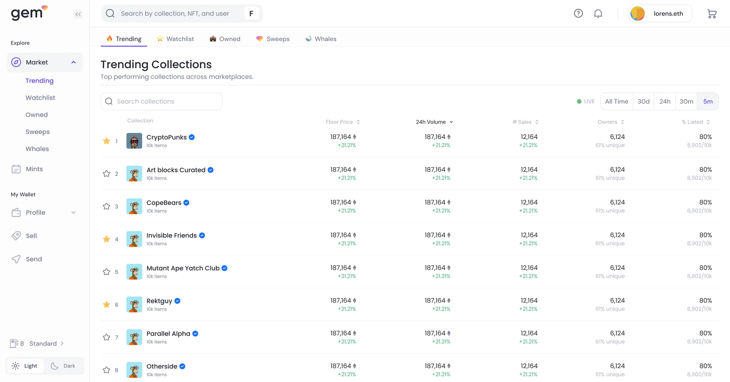This screenshot has height=382, width=730.
Task: Open notifications bell icon
Action: tap(598, 14)
